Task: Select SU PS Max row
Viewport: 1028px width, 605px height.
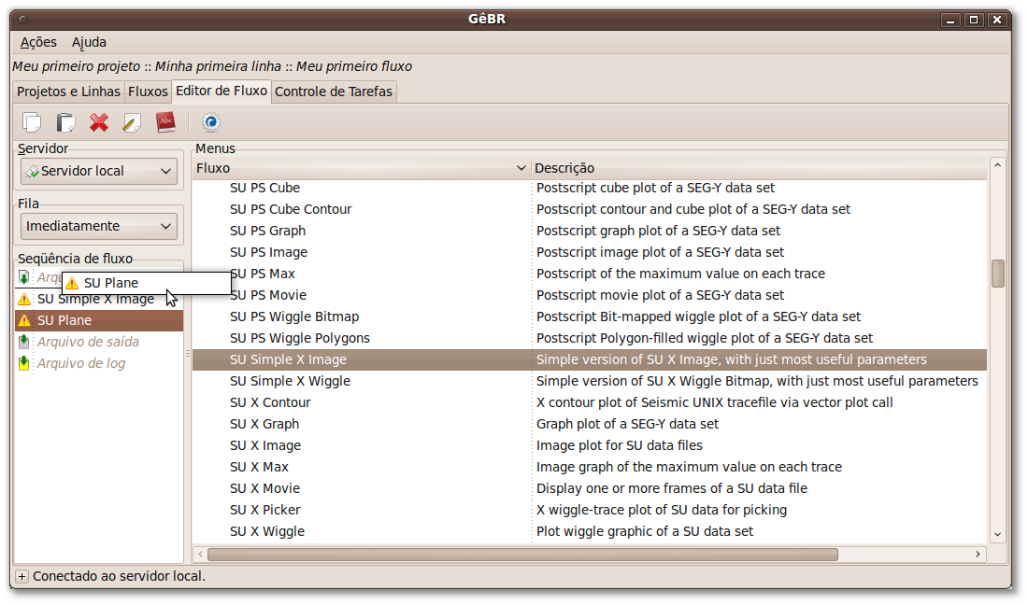Action: (590, 274)
